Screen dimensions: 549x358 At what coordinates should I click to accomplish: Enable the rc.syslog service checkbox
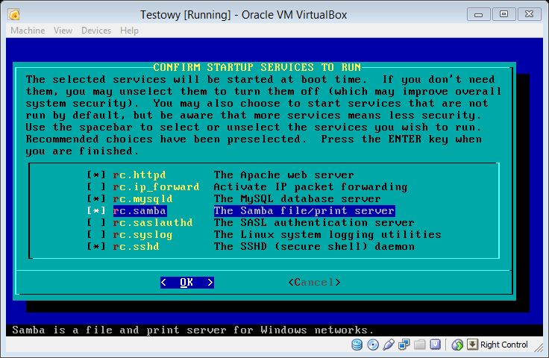(96, 234)
